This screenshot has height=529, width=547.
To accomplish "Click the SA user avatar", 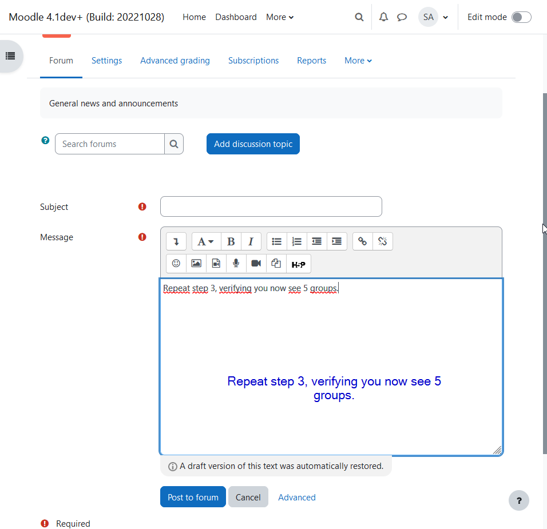I will click(428, 17).
